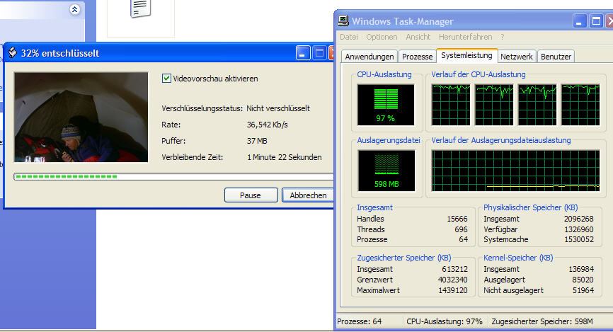Click the Handles value 15666

457,219
